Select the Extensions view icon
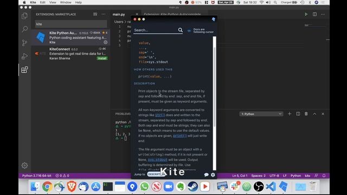The width and height of the screenshot is (347, 195). (x=24, y=70)
